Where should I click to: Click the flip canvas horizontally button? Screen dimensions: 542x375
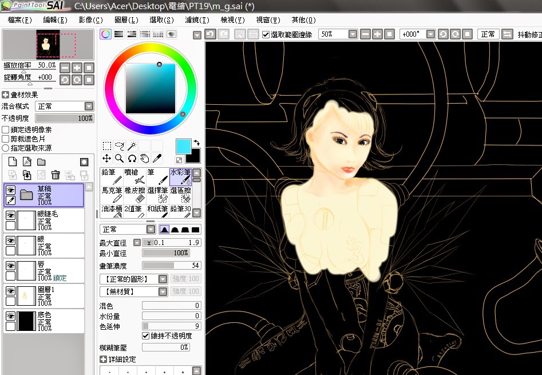tap(508, 34)
